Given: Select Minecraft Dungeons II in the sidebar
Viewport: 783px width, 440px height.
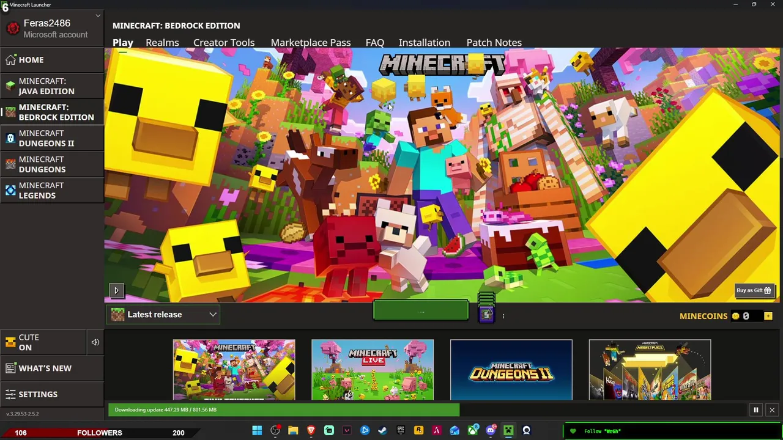Looking at the screenshot, I should pyautogui.click(x=52, y=138).
